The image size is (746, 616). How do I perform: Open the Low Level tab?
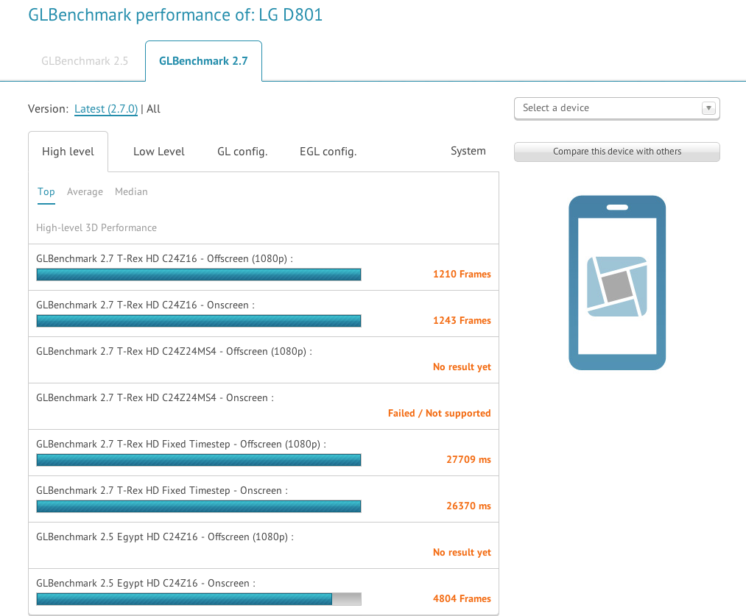click(x=158, y=152)
